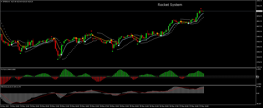Image resolution: width=263 pixels, height=108 pixels.
Task: Click the 30.765 MACD scale value
Action: 259,86
